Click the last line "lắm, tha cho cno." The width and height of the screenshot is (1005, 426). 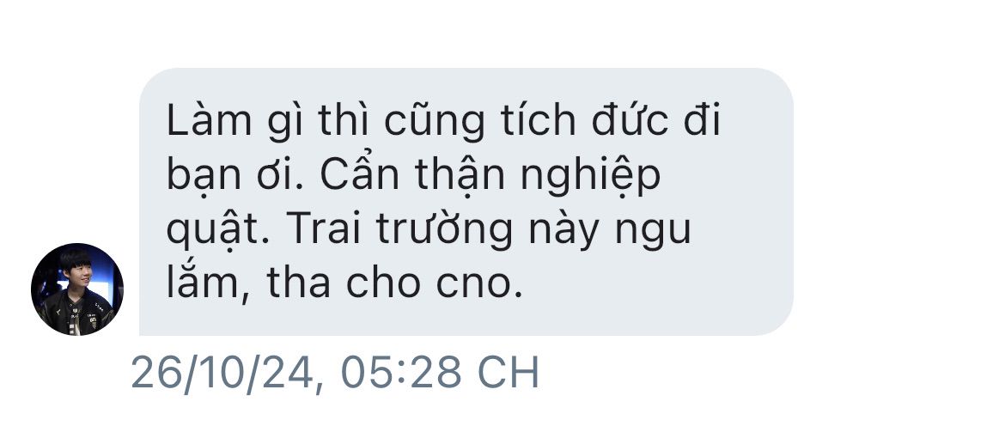[344, 282]
